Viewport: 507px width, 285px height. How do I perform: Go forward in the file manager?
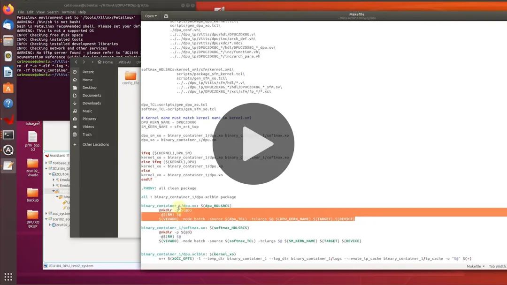click(x=84, y=62)
